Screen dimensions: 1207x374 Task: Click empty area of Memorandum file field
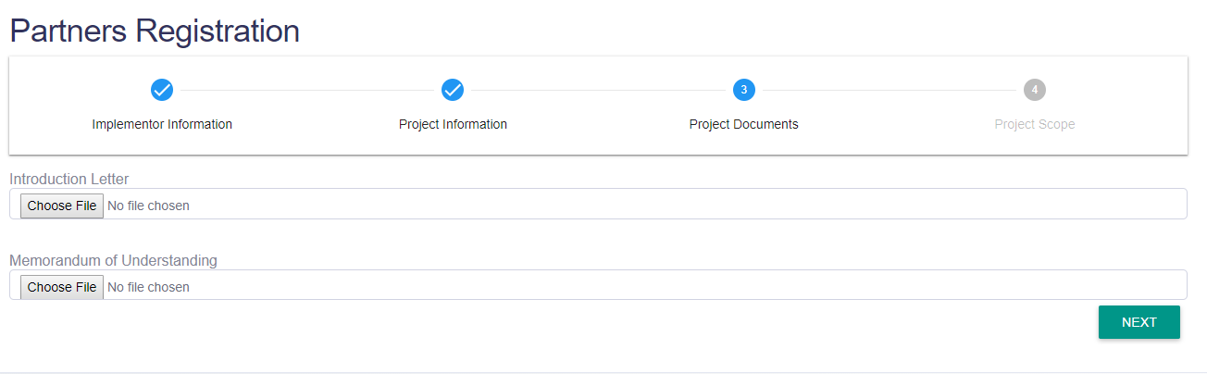[x=685, y=285]
